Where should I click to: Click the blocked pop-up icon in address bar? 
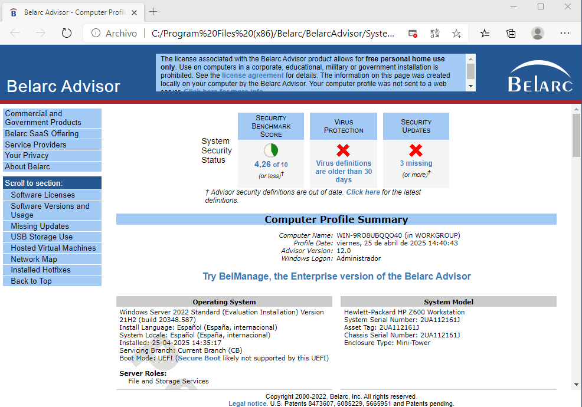[x=413, y=34]
